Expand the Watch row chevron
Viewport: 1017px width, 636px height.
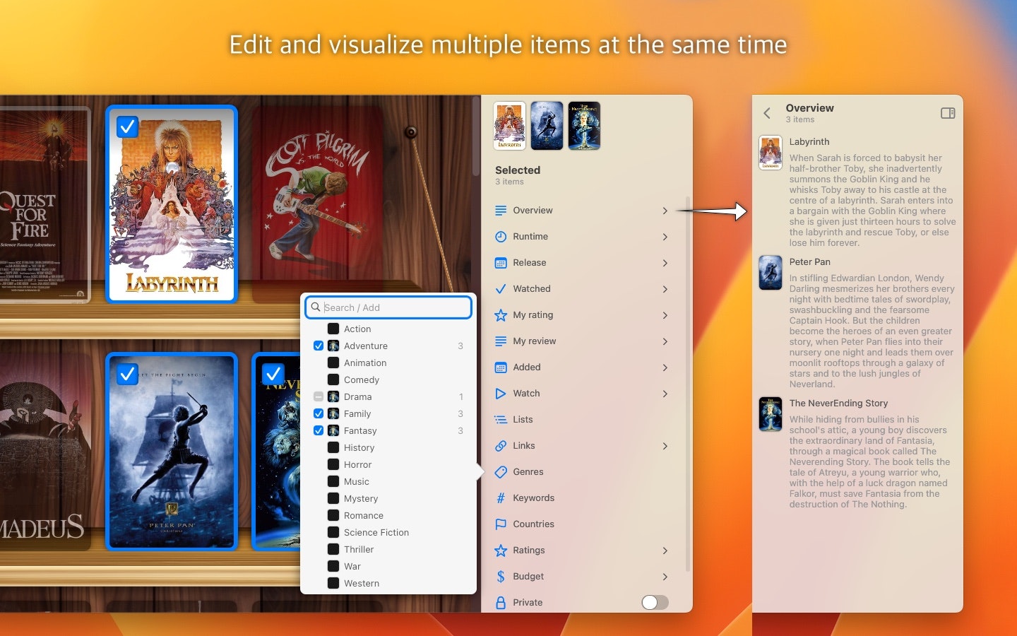665,394
